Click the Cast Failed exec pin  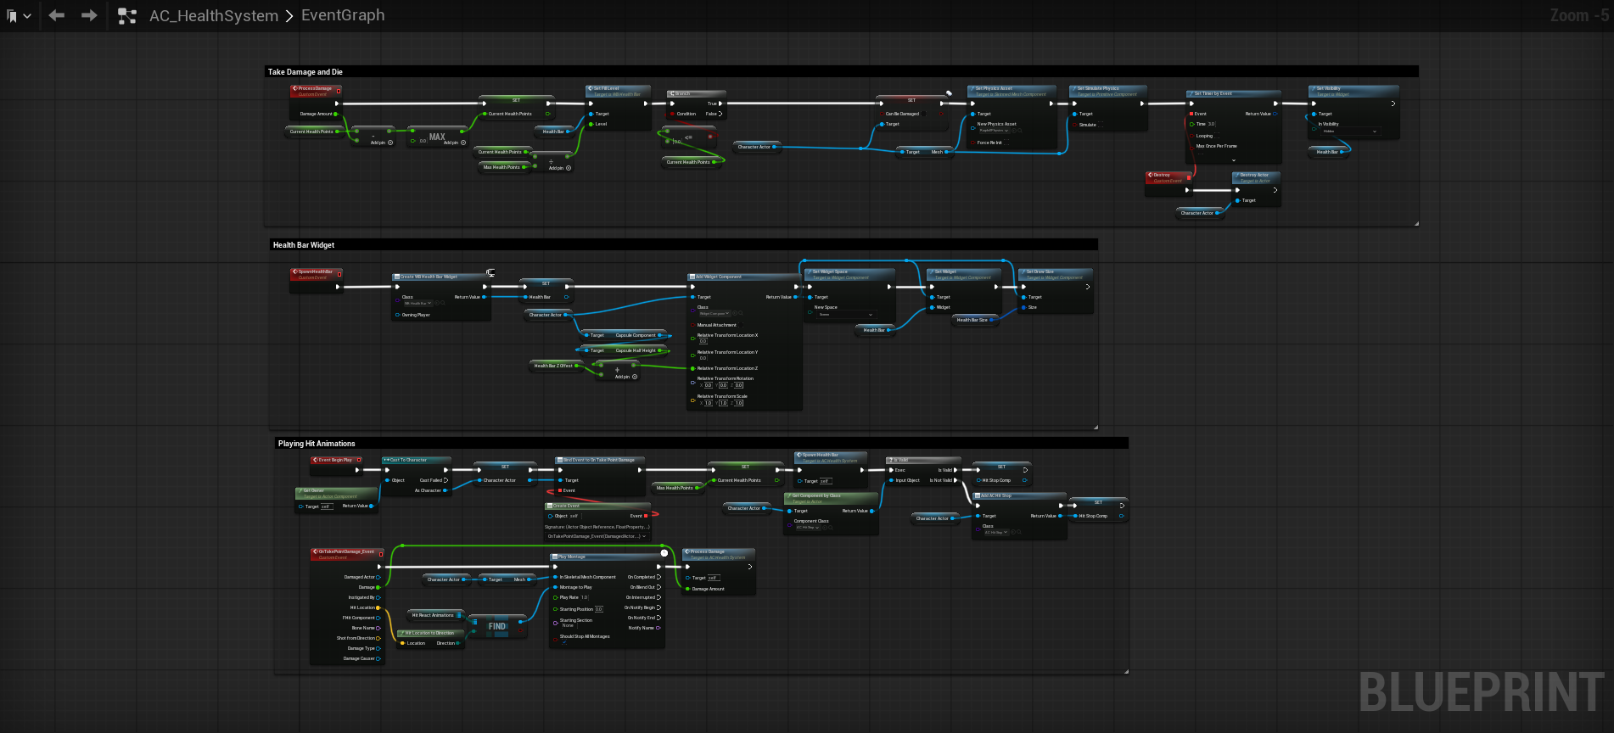point(446,480)
